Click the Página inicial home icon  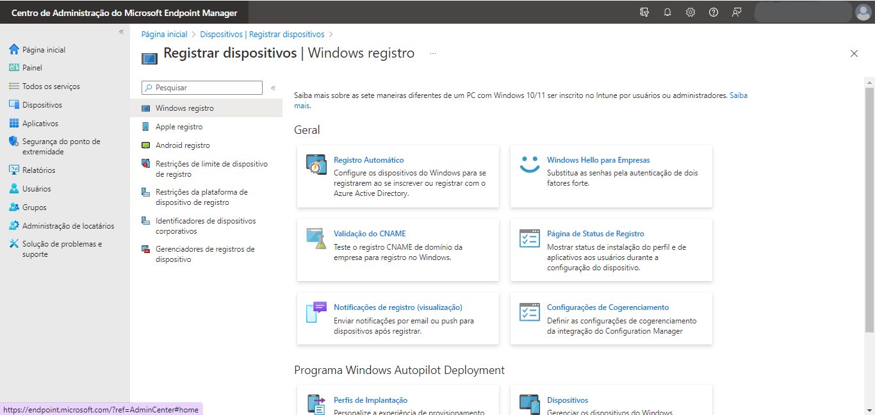pyautogui.click(x=14, y=49)
